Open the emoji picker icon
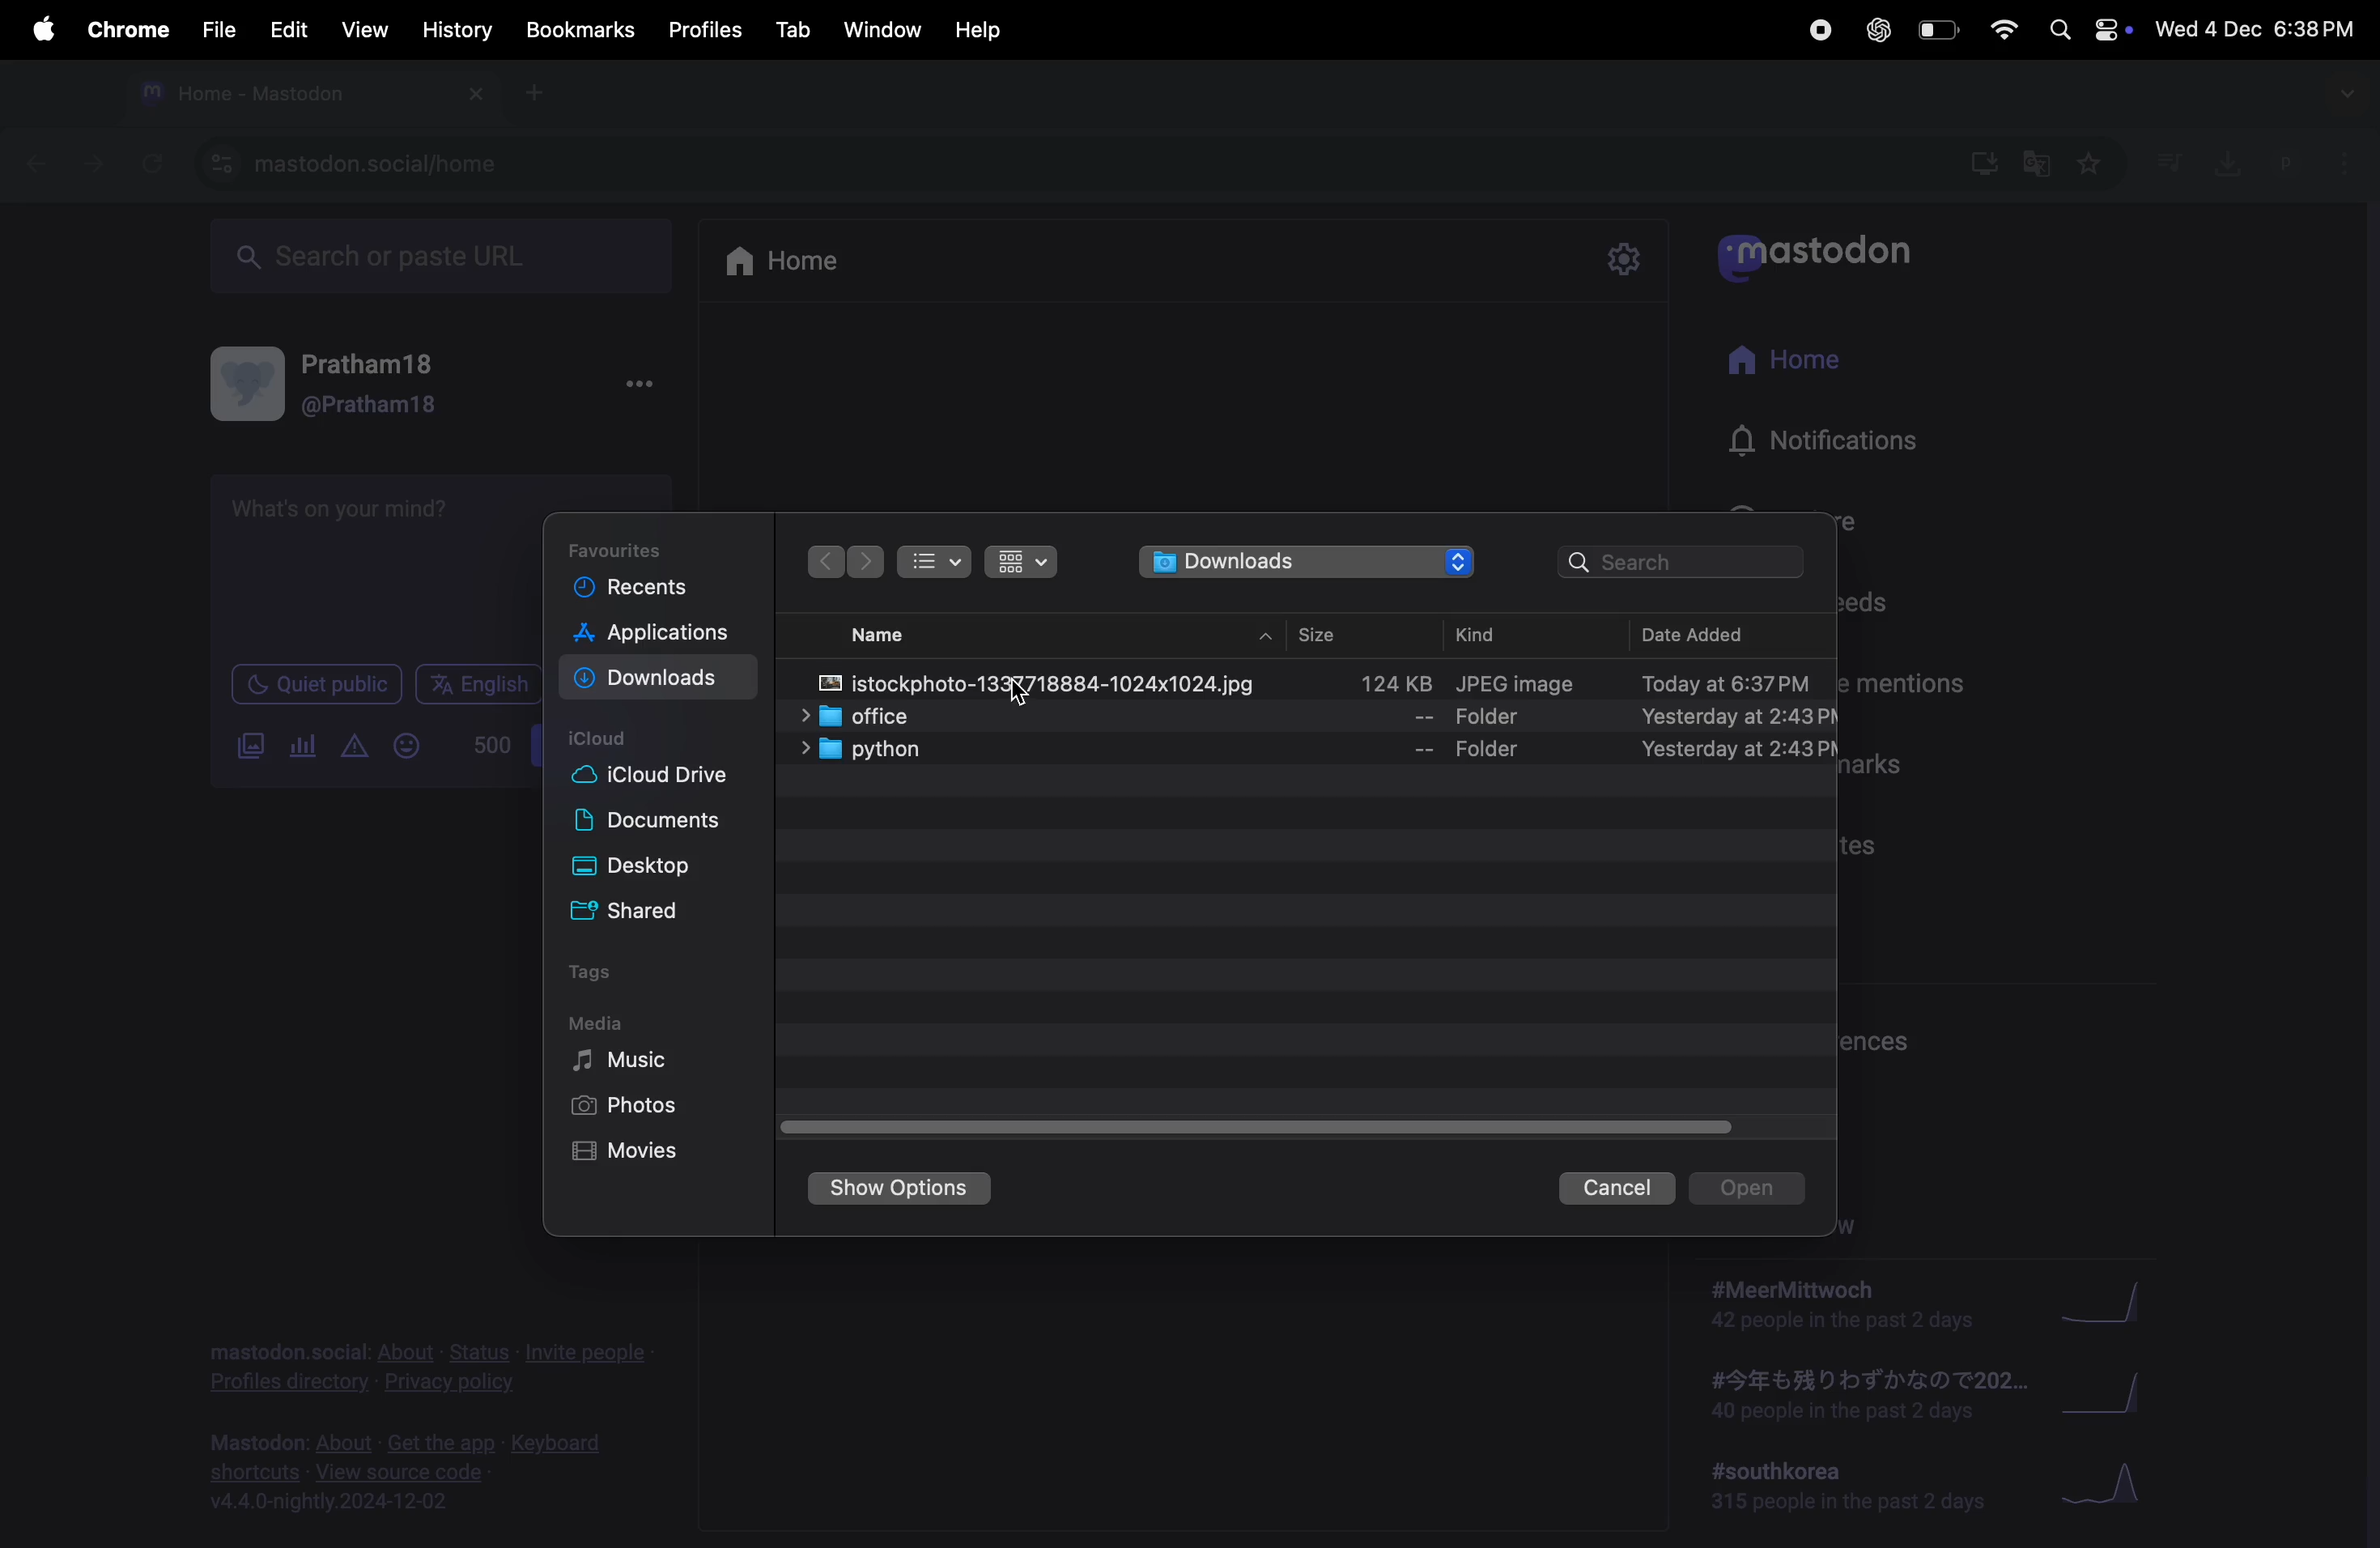This screenshot has height=1548, width=2380. point(407,747)
